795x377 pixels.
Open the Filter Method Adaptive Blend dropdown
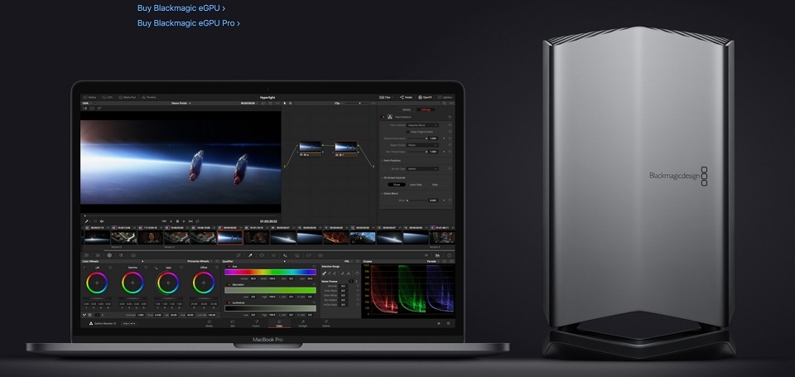422,125
